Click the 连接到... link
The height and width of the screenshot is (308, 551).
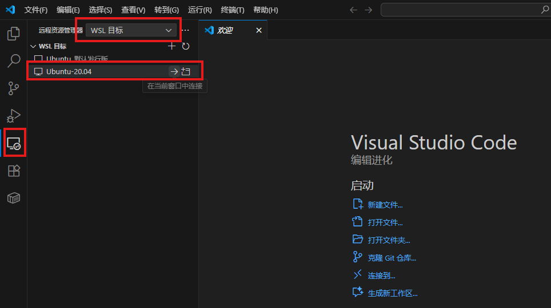[381, 275]
